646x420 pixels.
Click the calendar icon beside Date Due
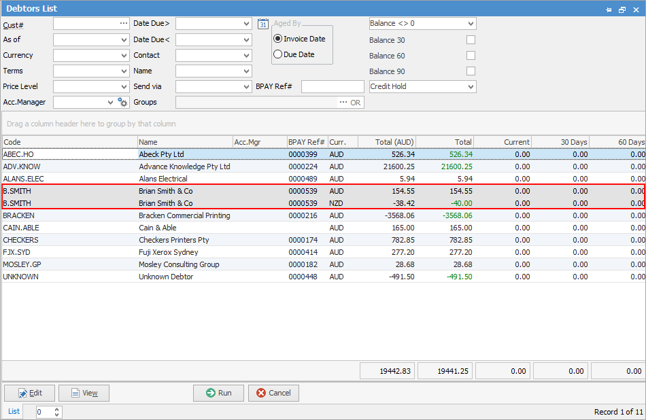(x=264, y=24)
